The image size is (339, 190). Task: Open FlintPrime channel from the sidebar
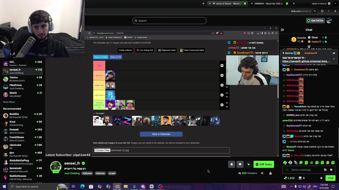pyautogui.click(x=23, y=87)
